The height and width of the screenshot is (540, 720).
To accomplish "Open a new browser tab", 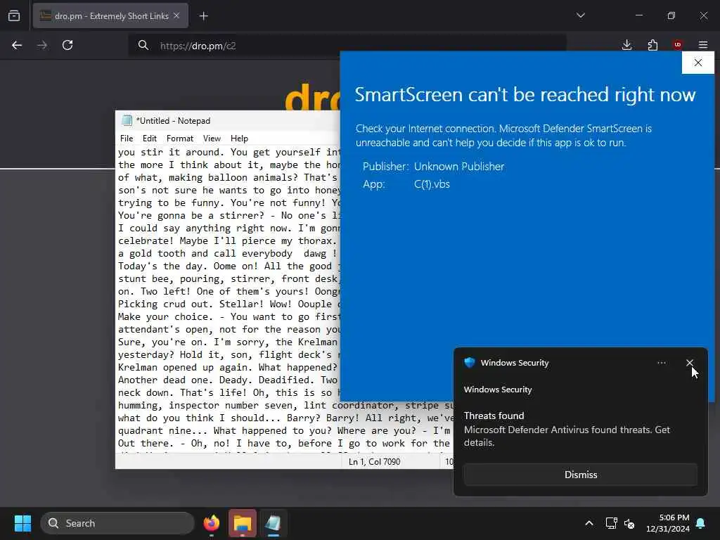I will point(203,16).
